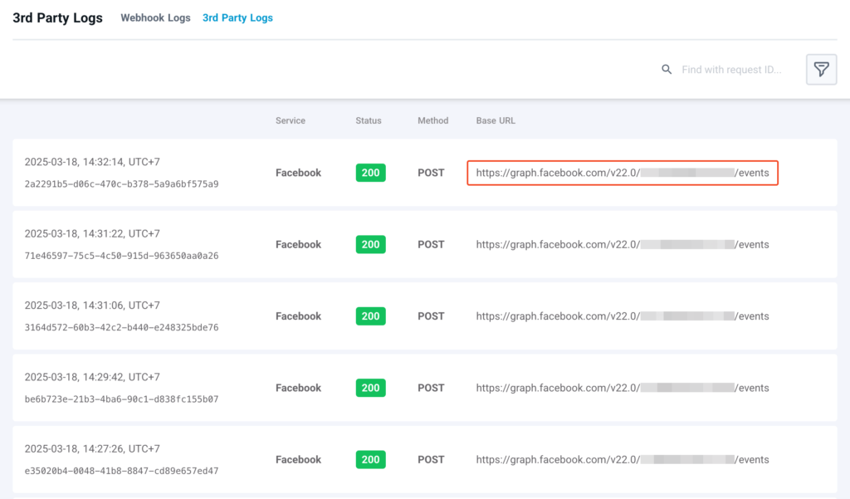Click the 200 status badge for 14:32:14
This screenshot has height=499, width=850.
click(371, 173)
